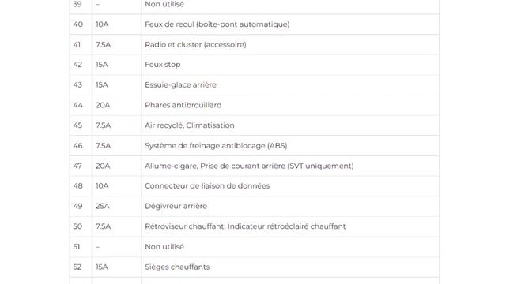Click 'Sièges chauffants' description cell
506x284 pixels.
[x=290, y=267]
